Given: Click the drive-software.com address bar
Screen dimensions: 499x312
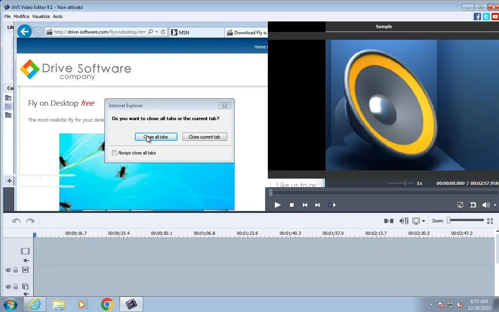Looking at the screenshot, I should click(x=100, y=32).
